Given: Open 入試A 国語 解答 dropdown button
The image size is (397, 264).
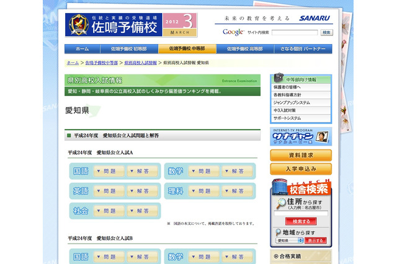Looking at the screenshot, I should pos(142,171).
